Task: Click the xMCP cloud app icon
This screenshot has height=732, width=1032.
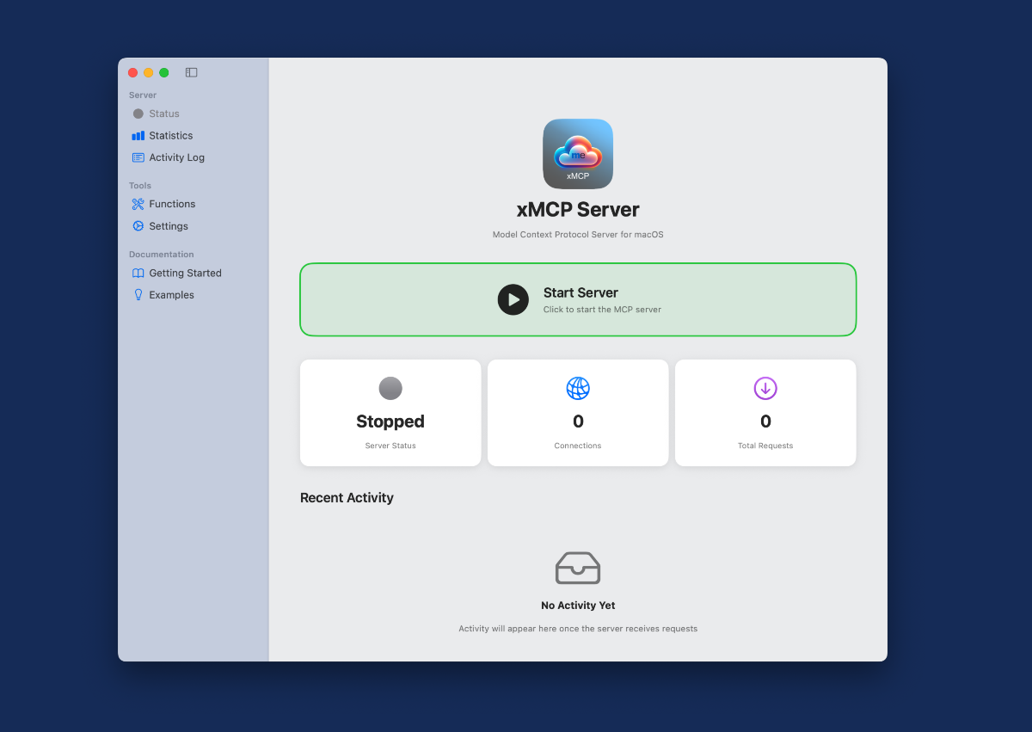Action: coord(578,154)
